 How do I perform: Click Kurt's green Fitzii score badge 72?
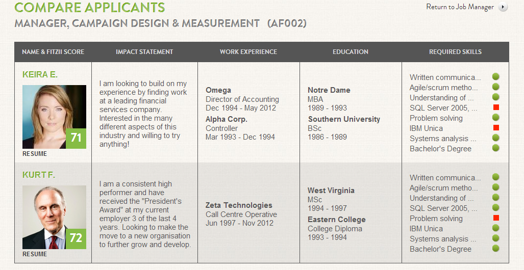coord(76,238)
